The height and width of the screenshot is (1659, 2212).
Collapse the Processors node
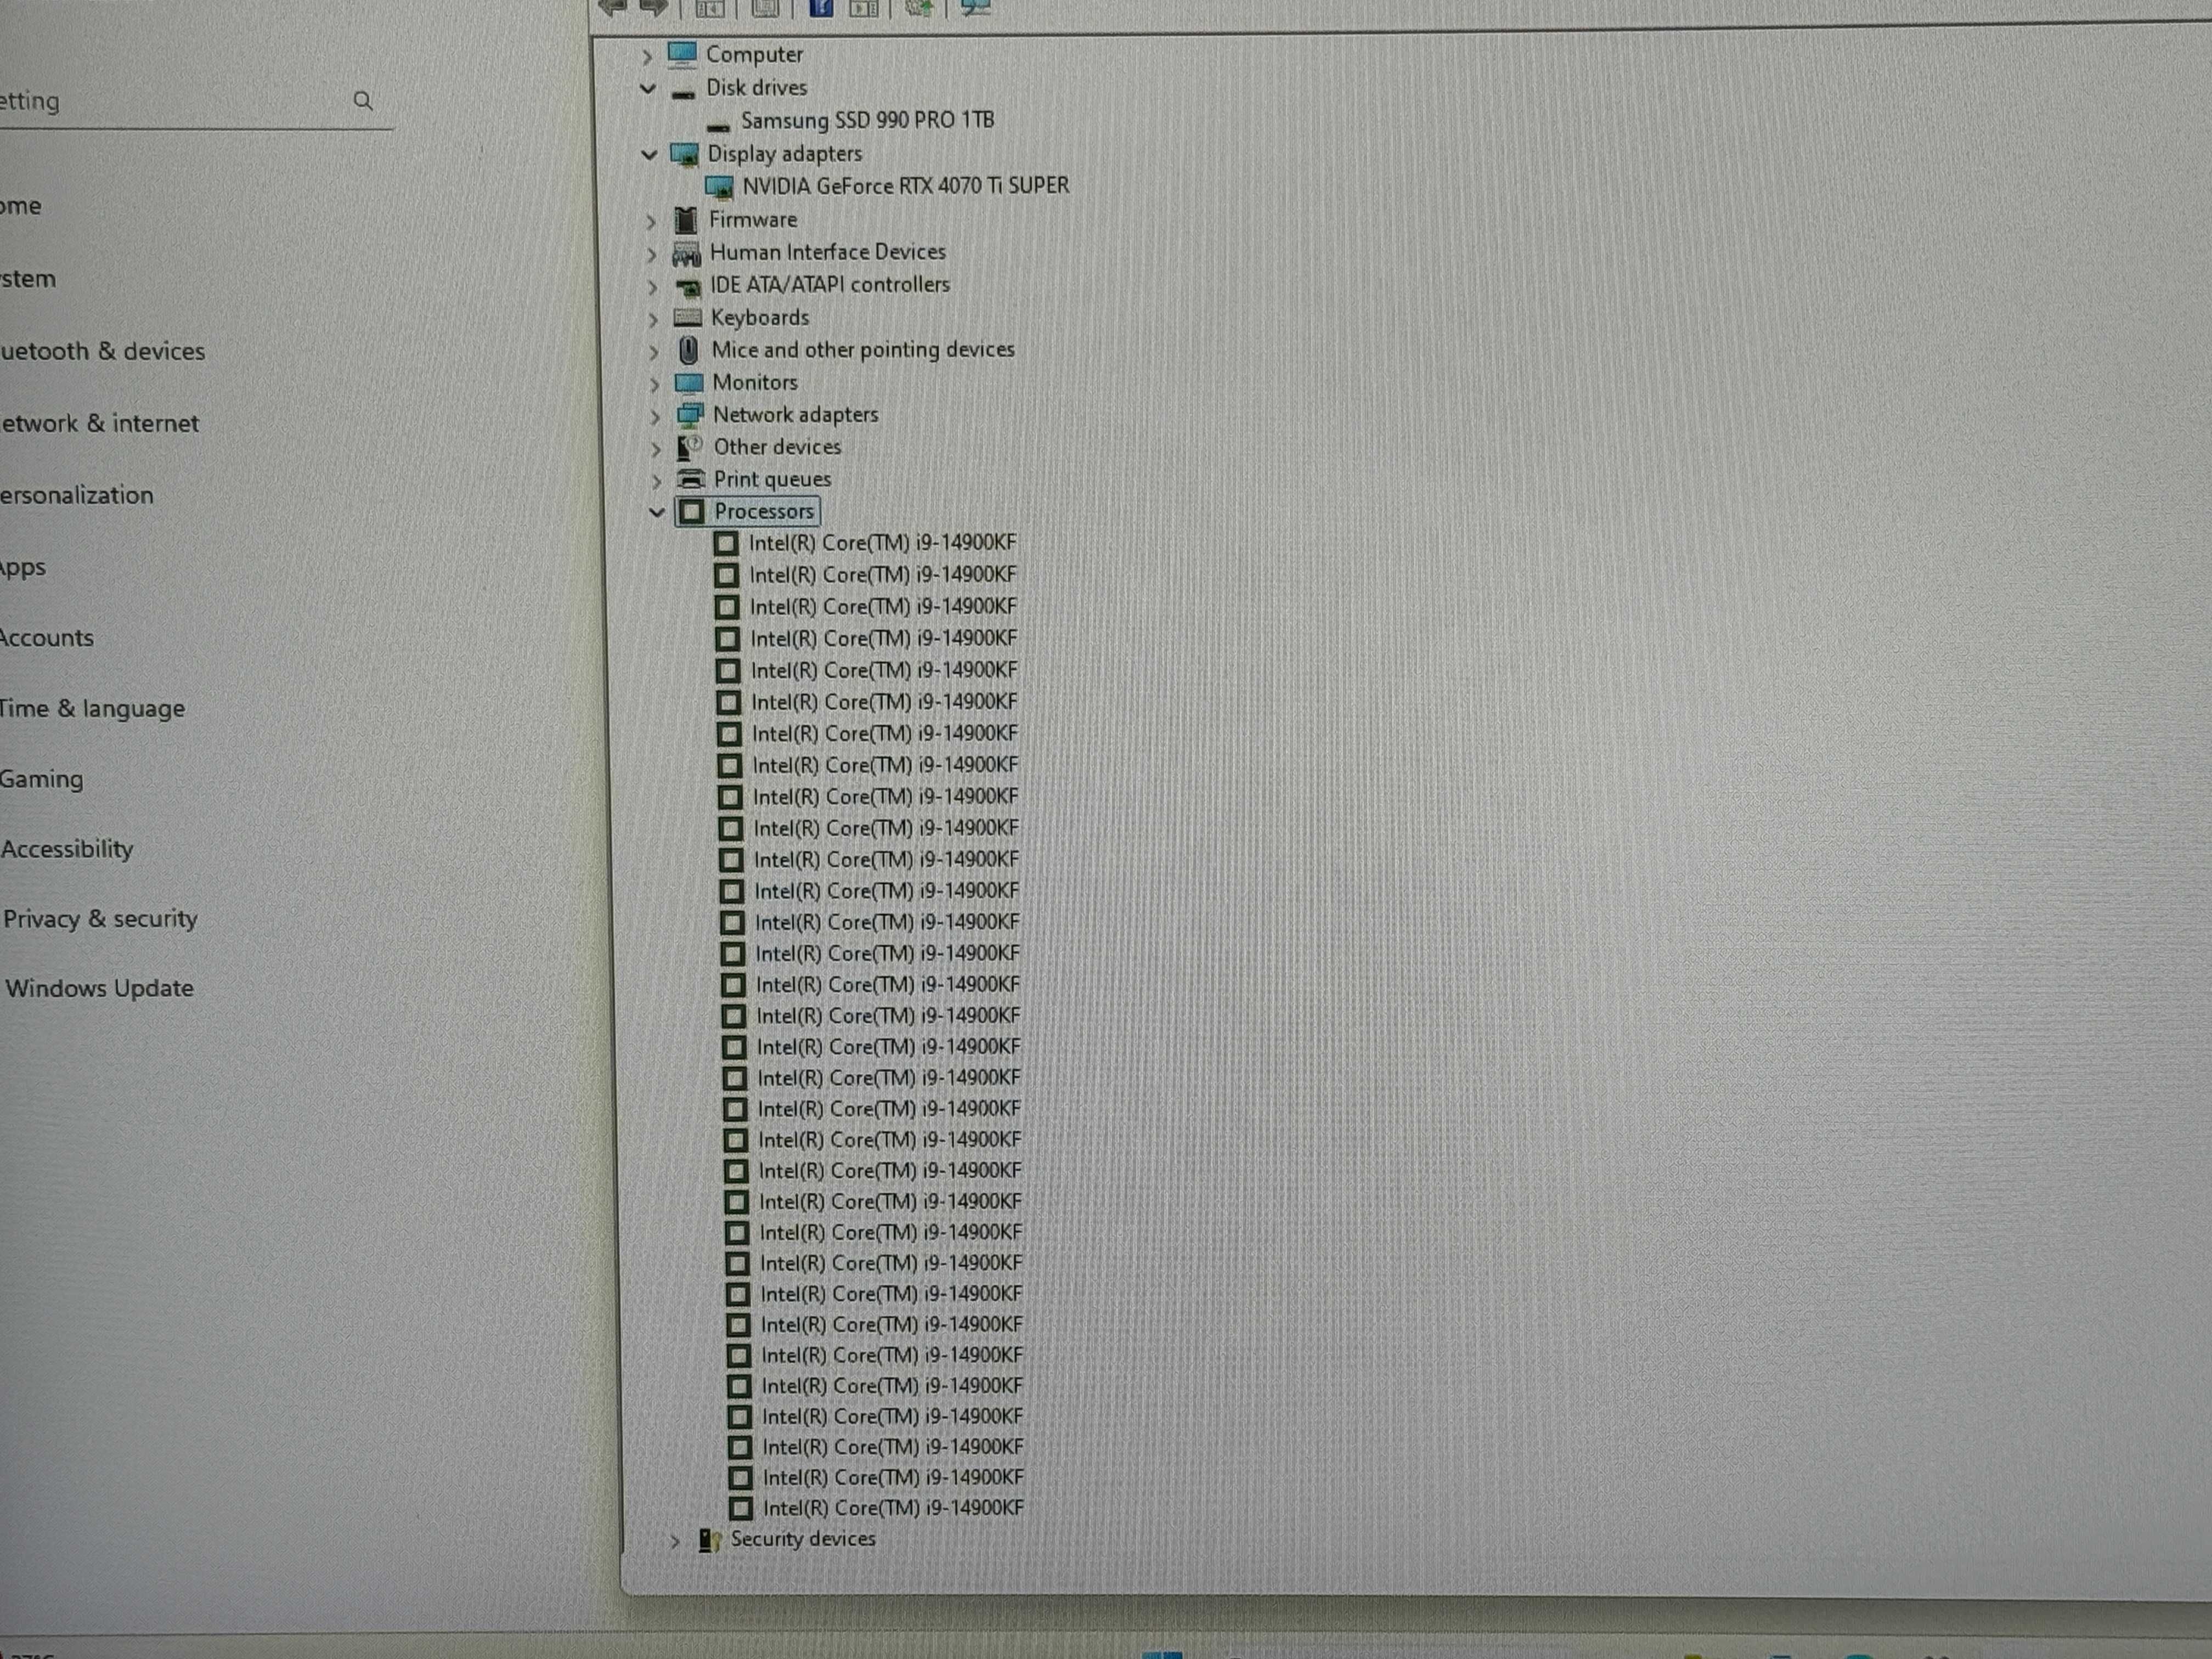(657, 512)
